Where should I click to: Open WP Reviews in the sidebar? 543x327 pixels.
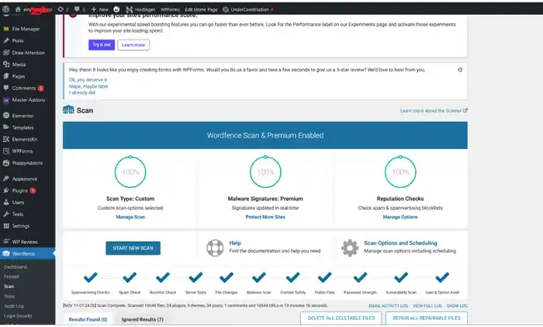coord(25,242)
